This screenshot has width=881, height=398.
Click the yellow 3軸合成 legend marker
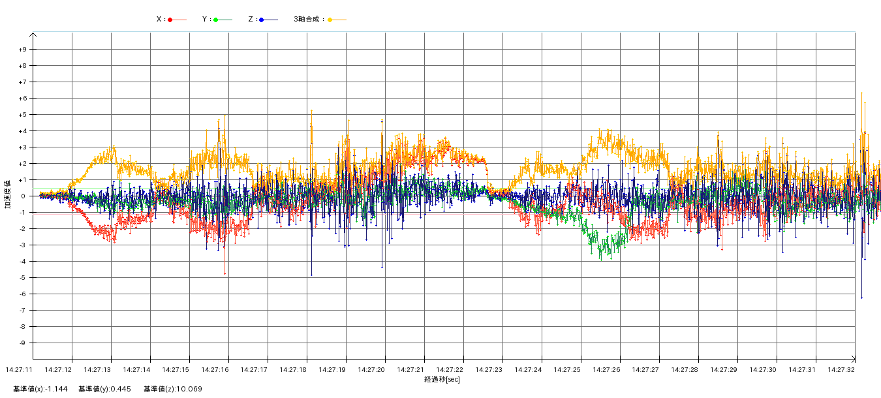(x=330, y=20)
